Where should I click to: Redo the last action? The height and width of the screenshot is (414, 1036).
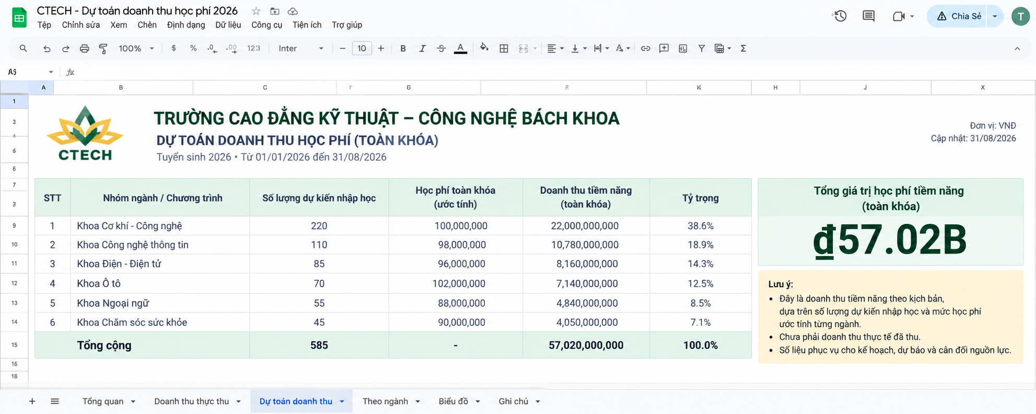[x=66, y=49]
